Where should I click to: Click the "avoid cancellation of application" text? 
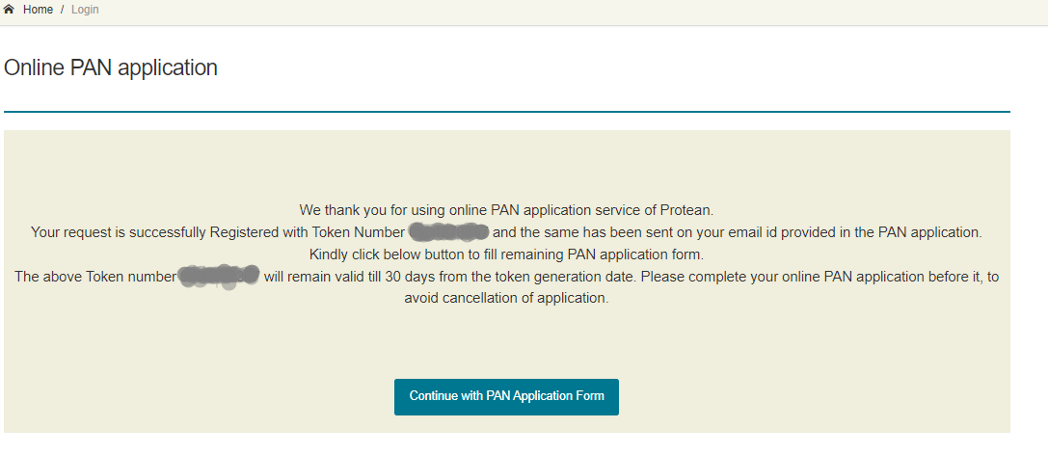[x=506, y=299]
